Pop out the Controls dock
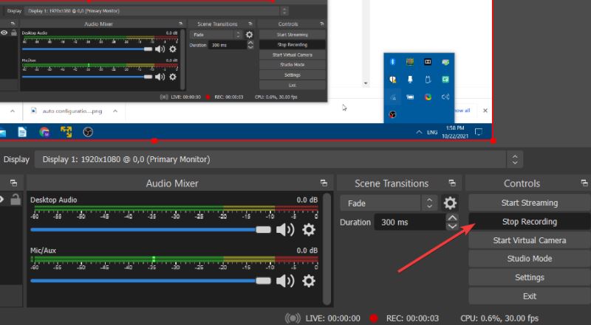 pos(584,184)
